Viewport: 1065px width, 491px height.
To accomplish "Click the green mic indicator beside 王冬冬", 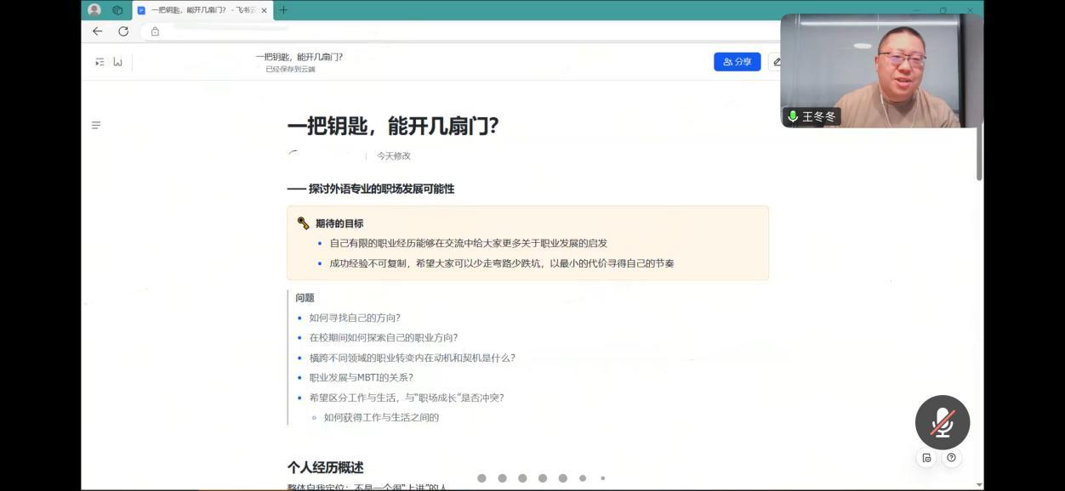I will (793, 117).
